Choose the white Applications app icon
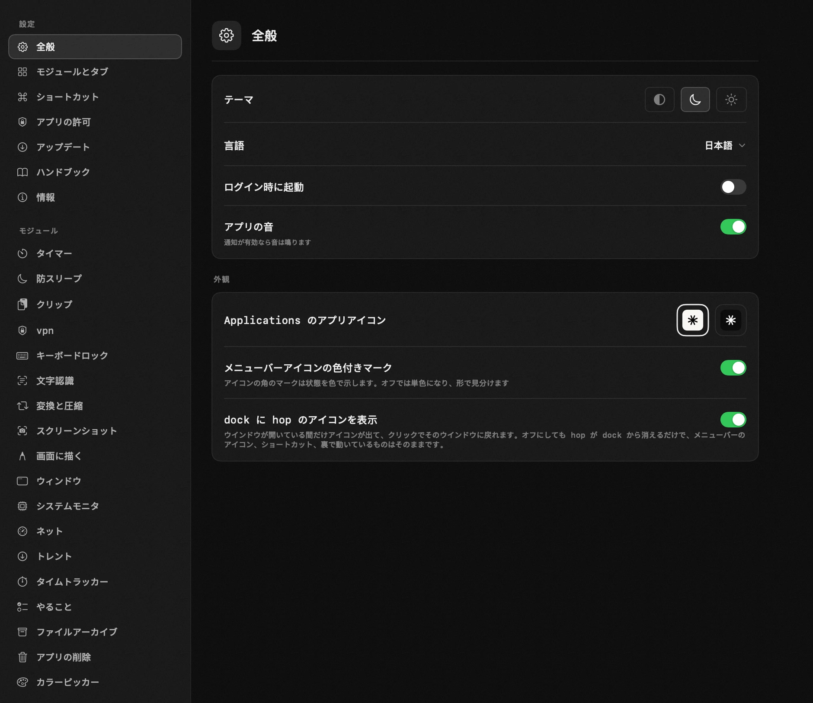This screenshot has height=703, width=813. [693, 320]
